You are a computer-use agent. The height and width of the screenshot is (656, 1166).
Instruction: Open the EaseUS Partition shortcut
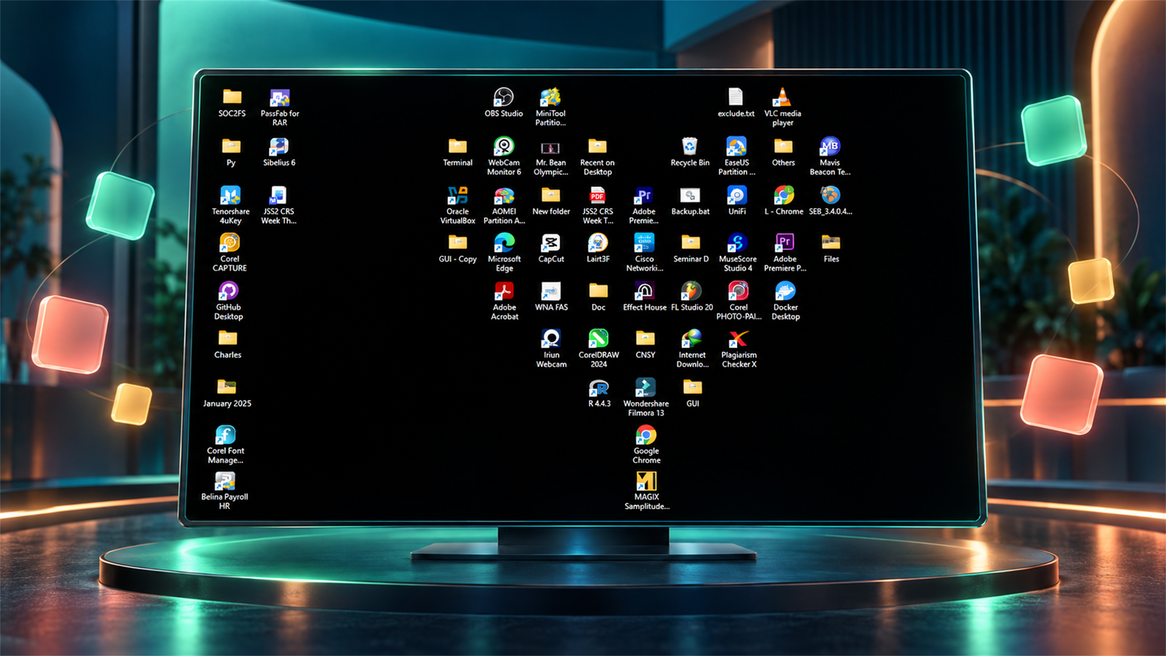tap(736, 147)
